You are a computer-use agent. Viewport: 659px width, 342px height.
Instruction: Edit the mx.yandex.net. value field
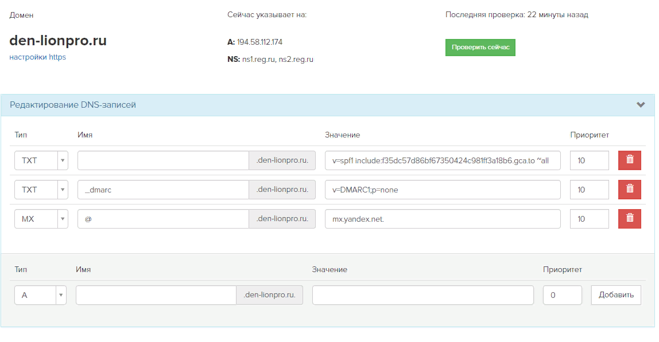click(443, 219)
